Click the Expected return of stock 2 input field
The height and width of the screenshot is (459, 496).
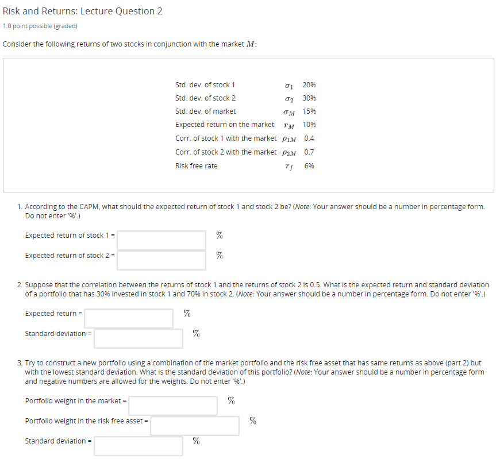161,260
